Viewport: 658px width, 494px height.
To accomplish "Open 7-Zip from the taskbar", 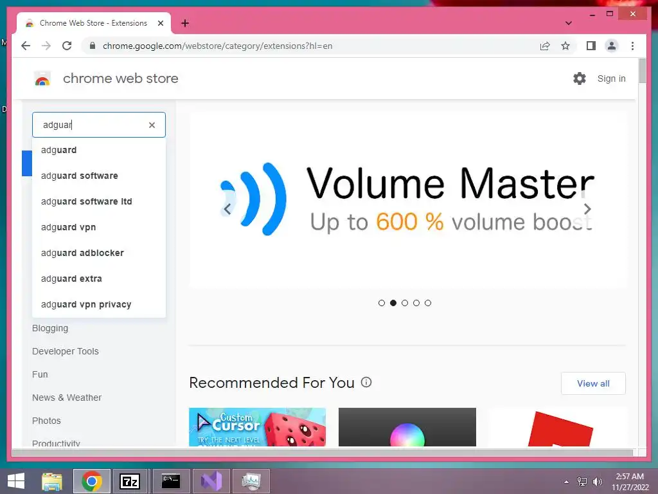I will click(x=129, y=481).
